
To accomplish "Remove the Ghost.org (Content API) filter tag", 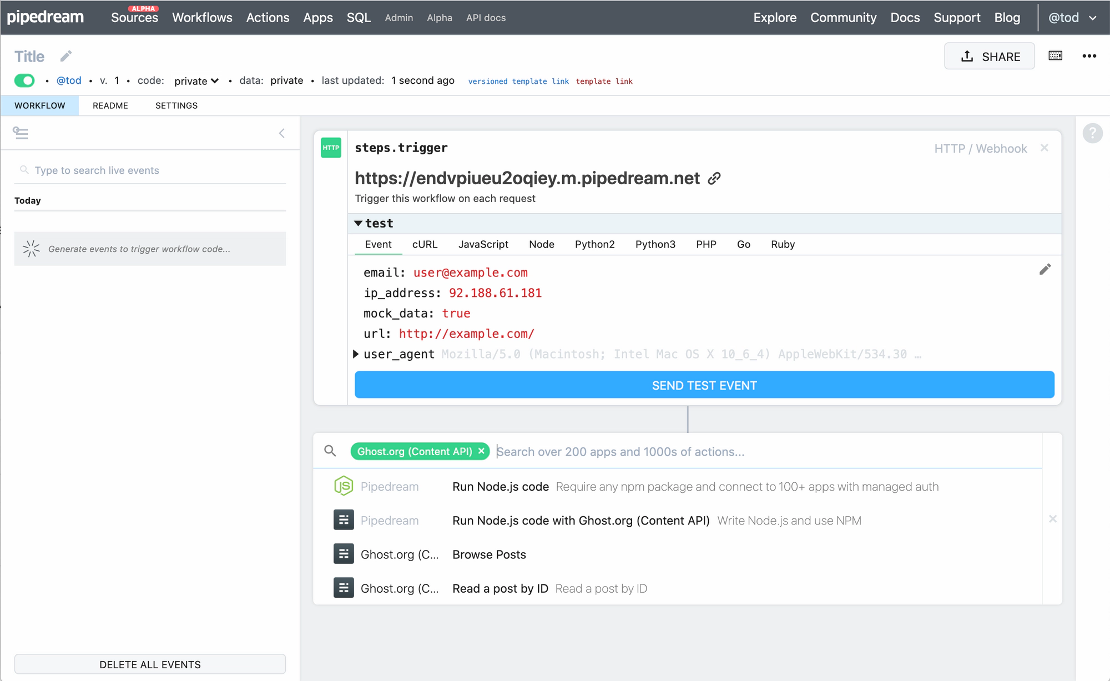I will (481, 451).
